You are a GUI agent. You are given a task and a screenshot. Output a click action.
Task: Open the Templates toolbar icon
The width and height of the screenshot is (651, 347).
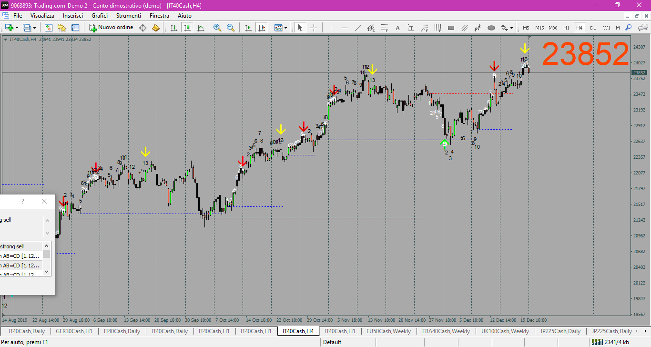point(278,28)
